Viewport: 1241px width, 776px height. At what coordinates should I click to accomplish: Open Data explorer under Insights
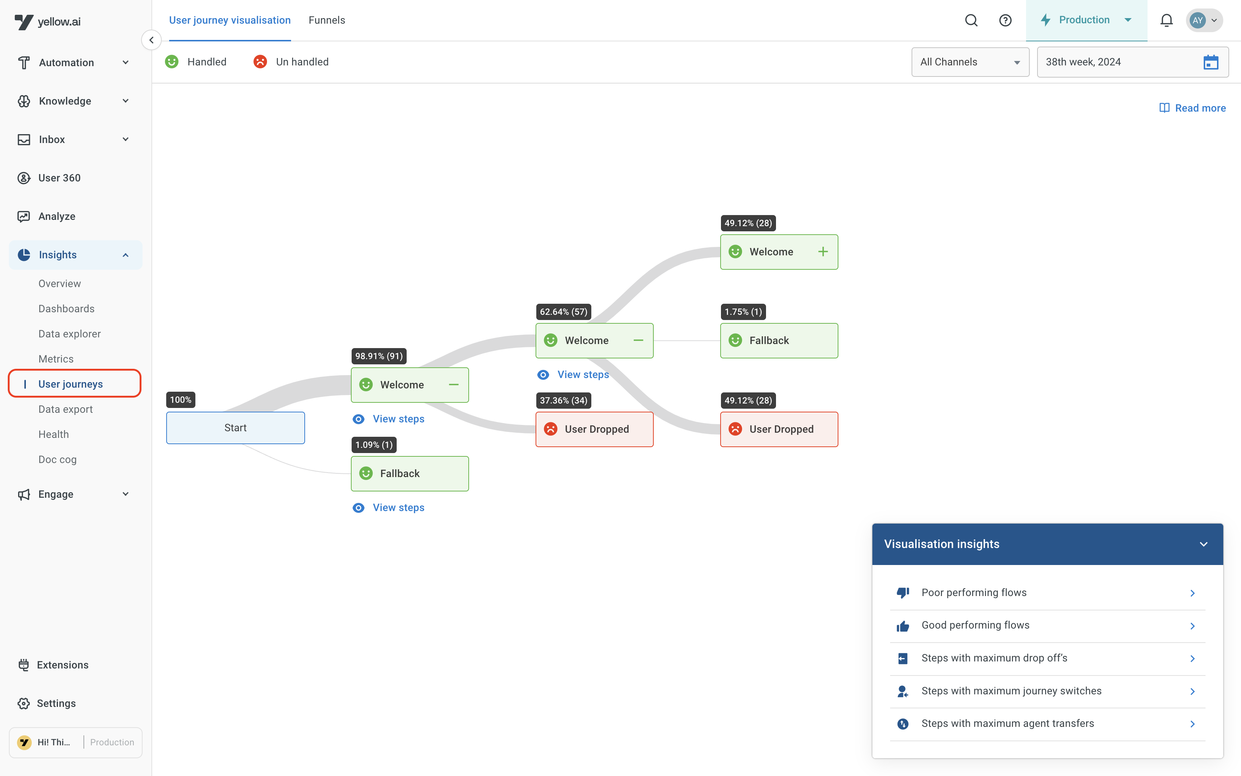click(69, 334)
